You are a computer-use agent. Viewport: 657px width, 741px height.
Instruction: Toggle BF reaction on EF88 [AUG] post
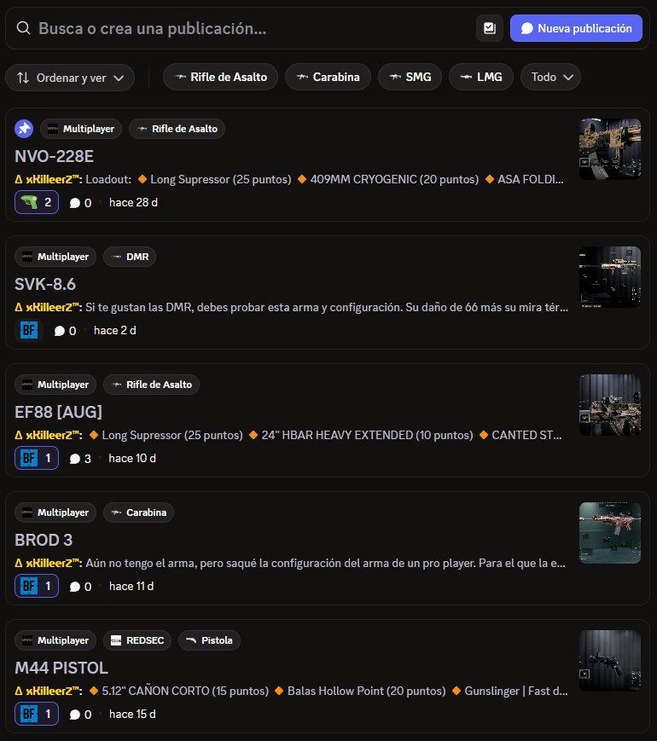tap(37, 458)
